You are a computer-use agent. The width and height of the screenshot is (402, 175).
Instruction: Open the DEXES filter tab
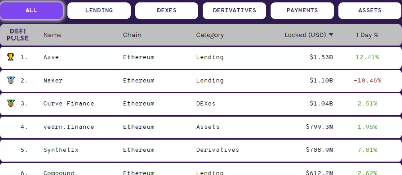click(x=167, y=11)
